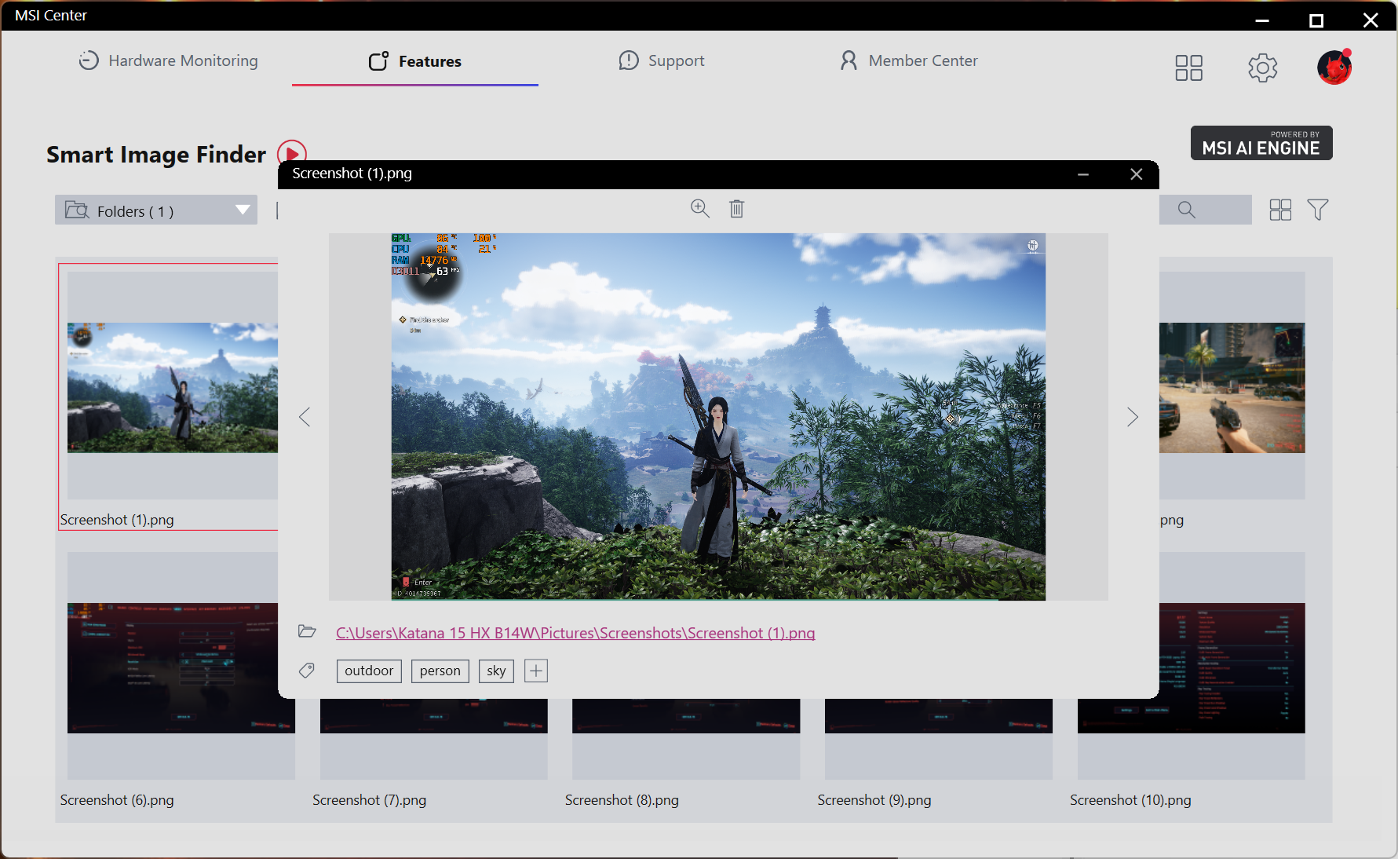Open the Screenshot (1).png file path link

(x=575, y=633)
